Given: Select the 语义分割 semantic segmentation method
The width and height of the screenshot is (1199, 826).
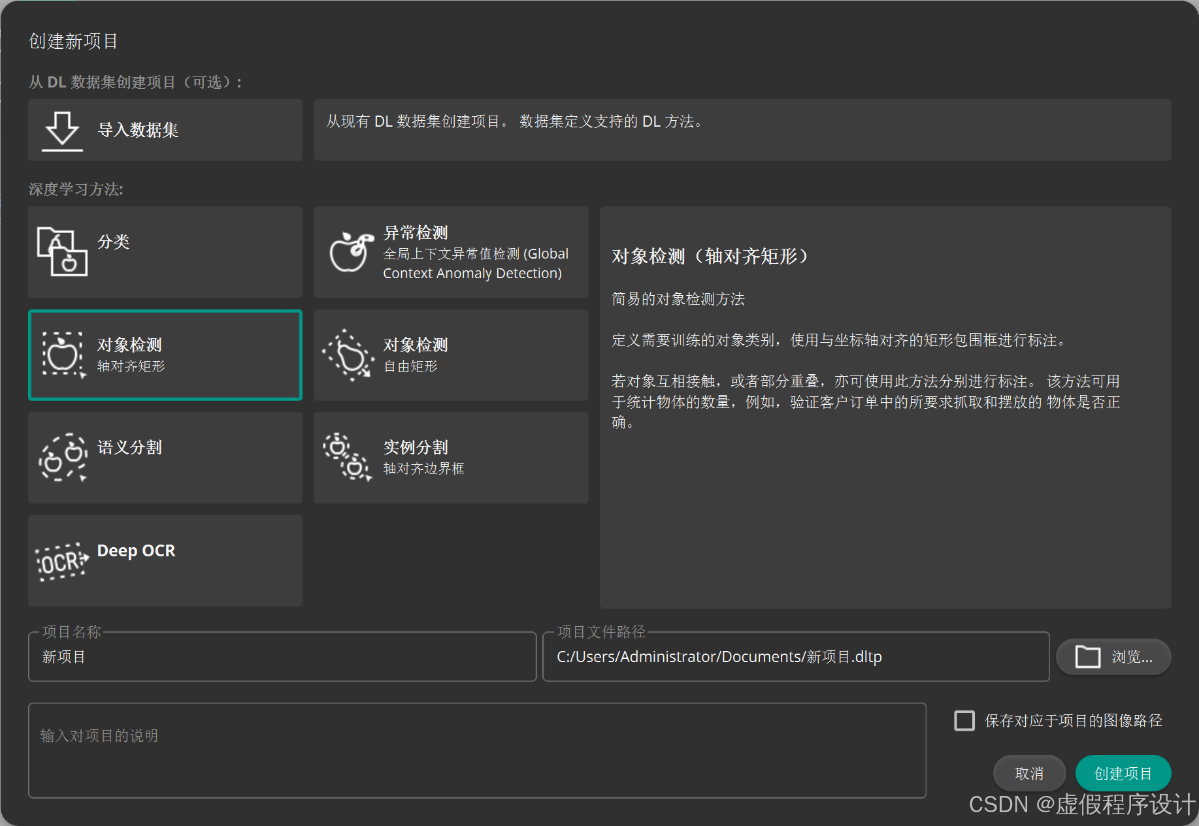Looking at the screenshot, I should 165,457.
